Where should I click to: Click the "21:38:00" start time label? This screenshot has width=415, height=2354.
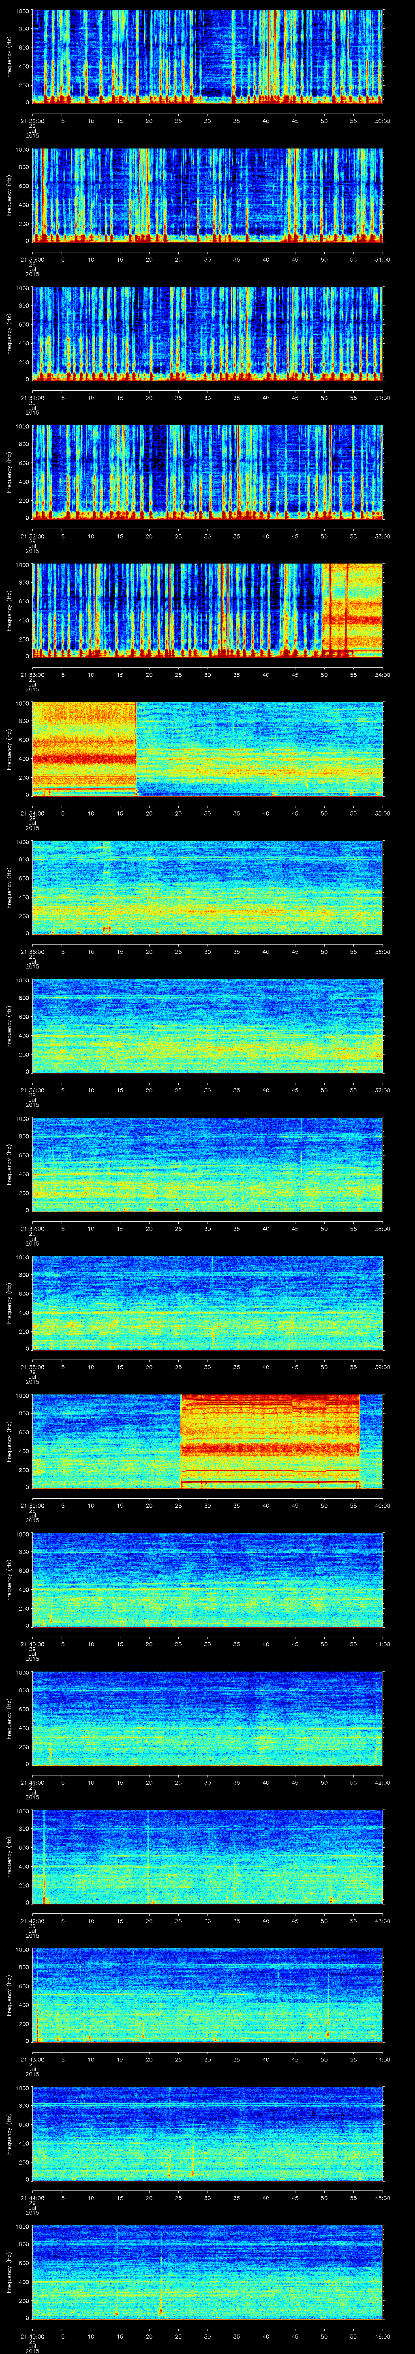(32, 1367)
